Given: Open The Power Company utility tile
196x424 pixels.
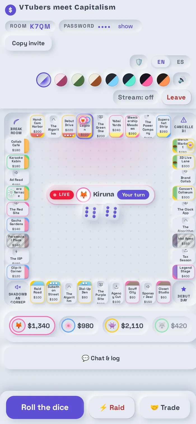Looking at the screenshot, I should point(148,126).
